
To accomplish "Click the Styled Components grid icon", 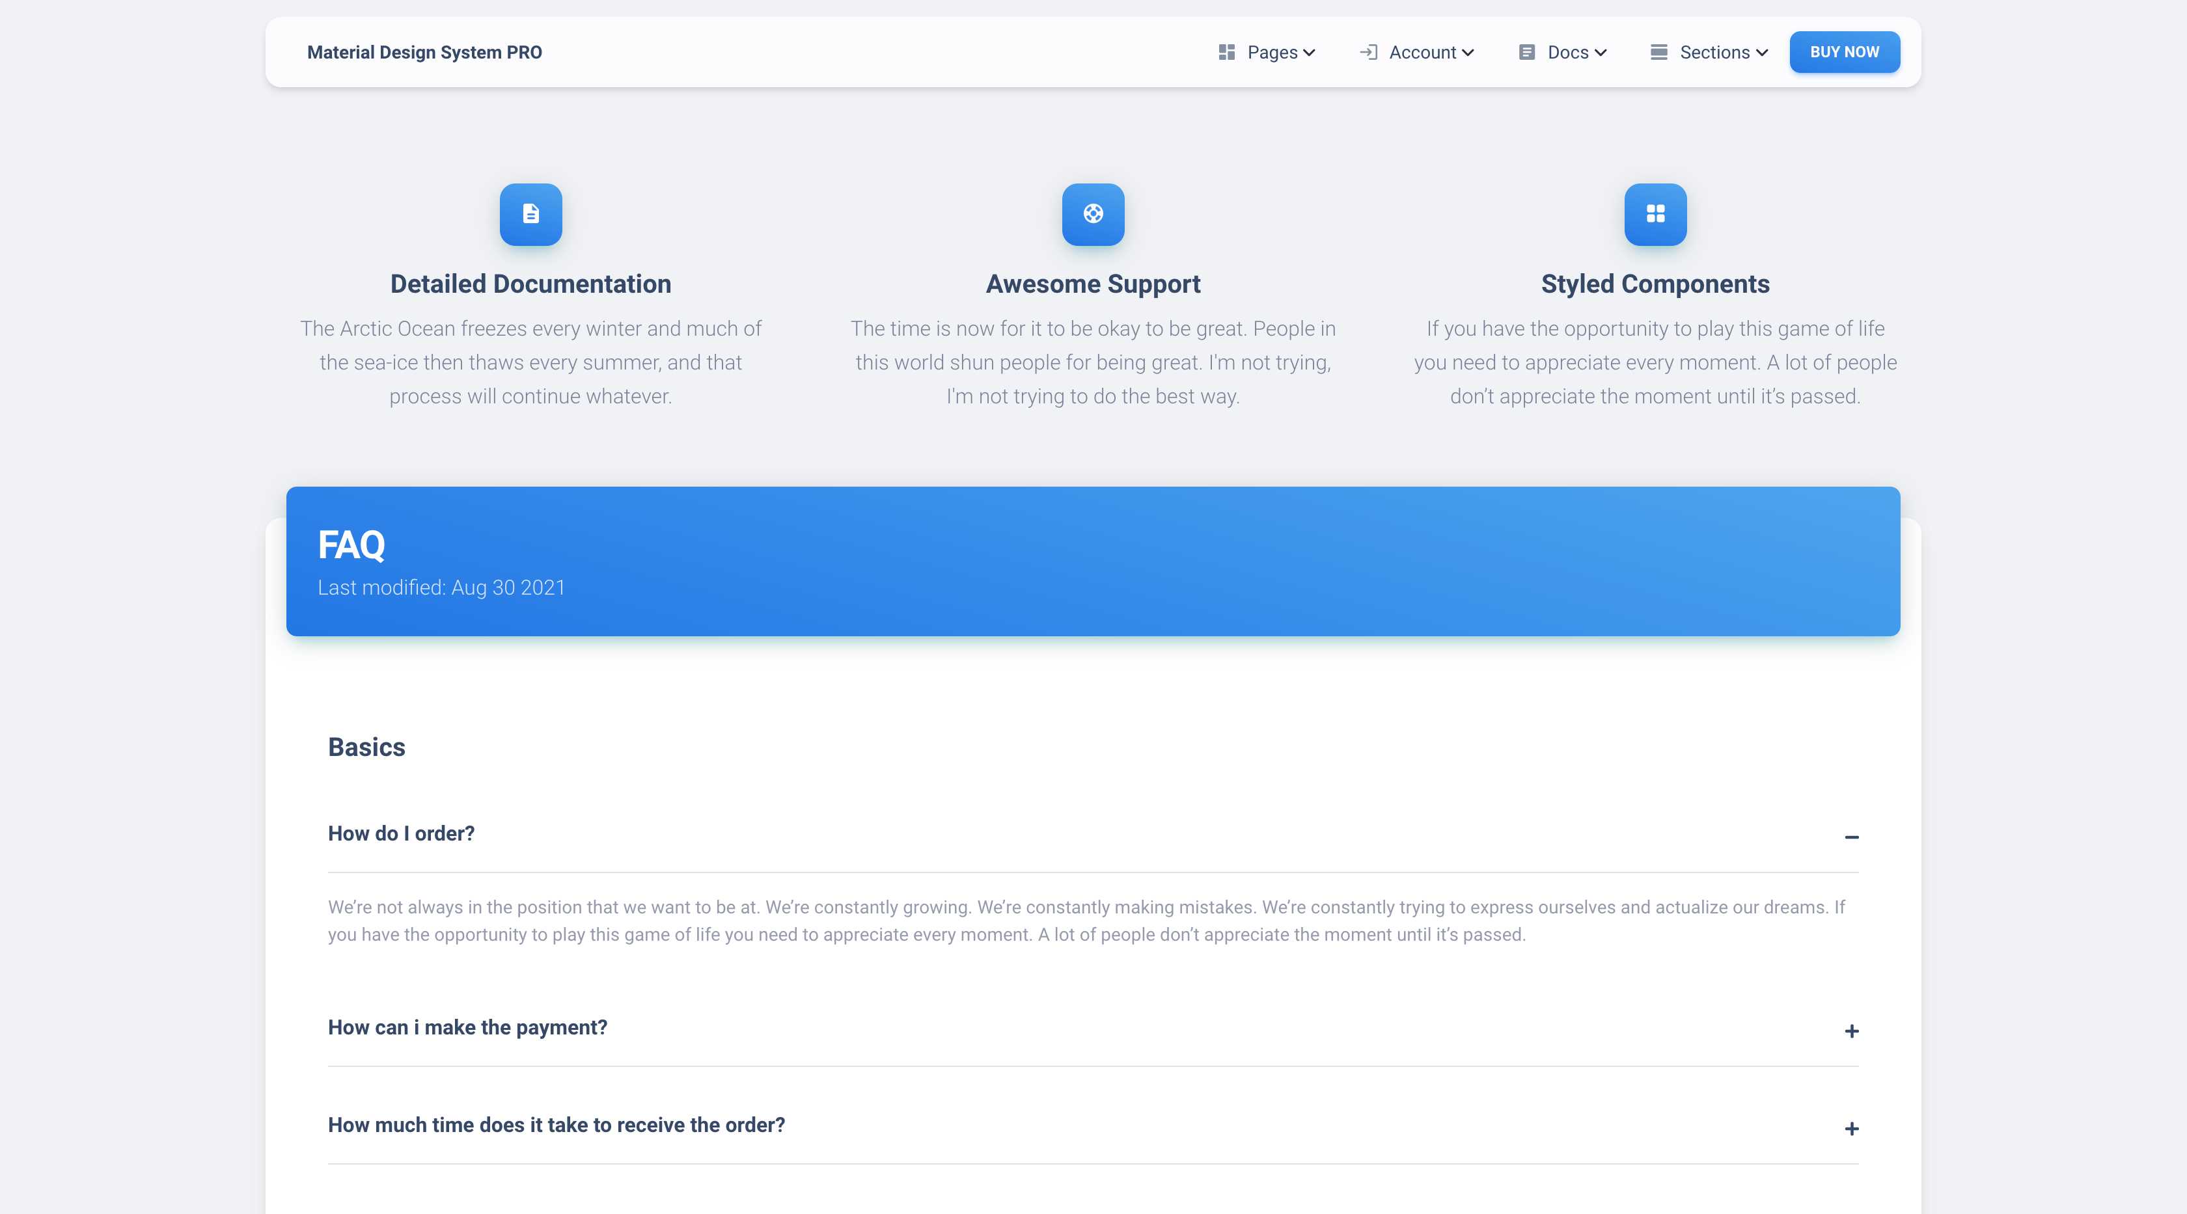I will (x=1655, y=214).
